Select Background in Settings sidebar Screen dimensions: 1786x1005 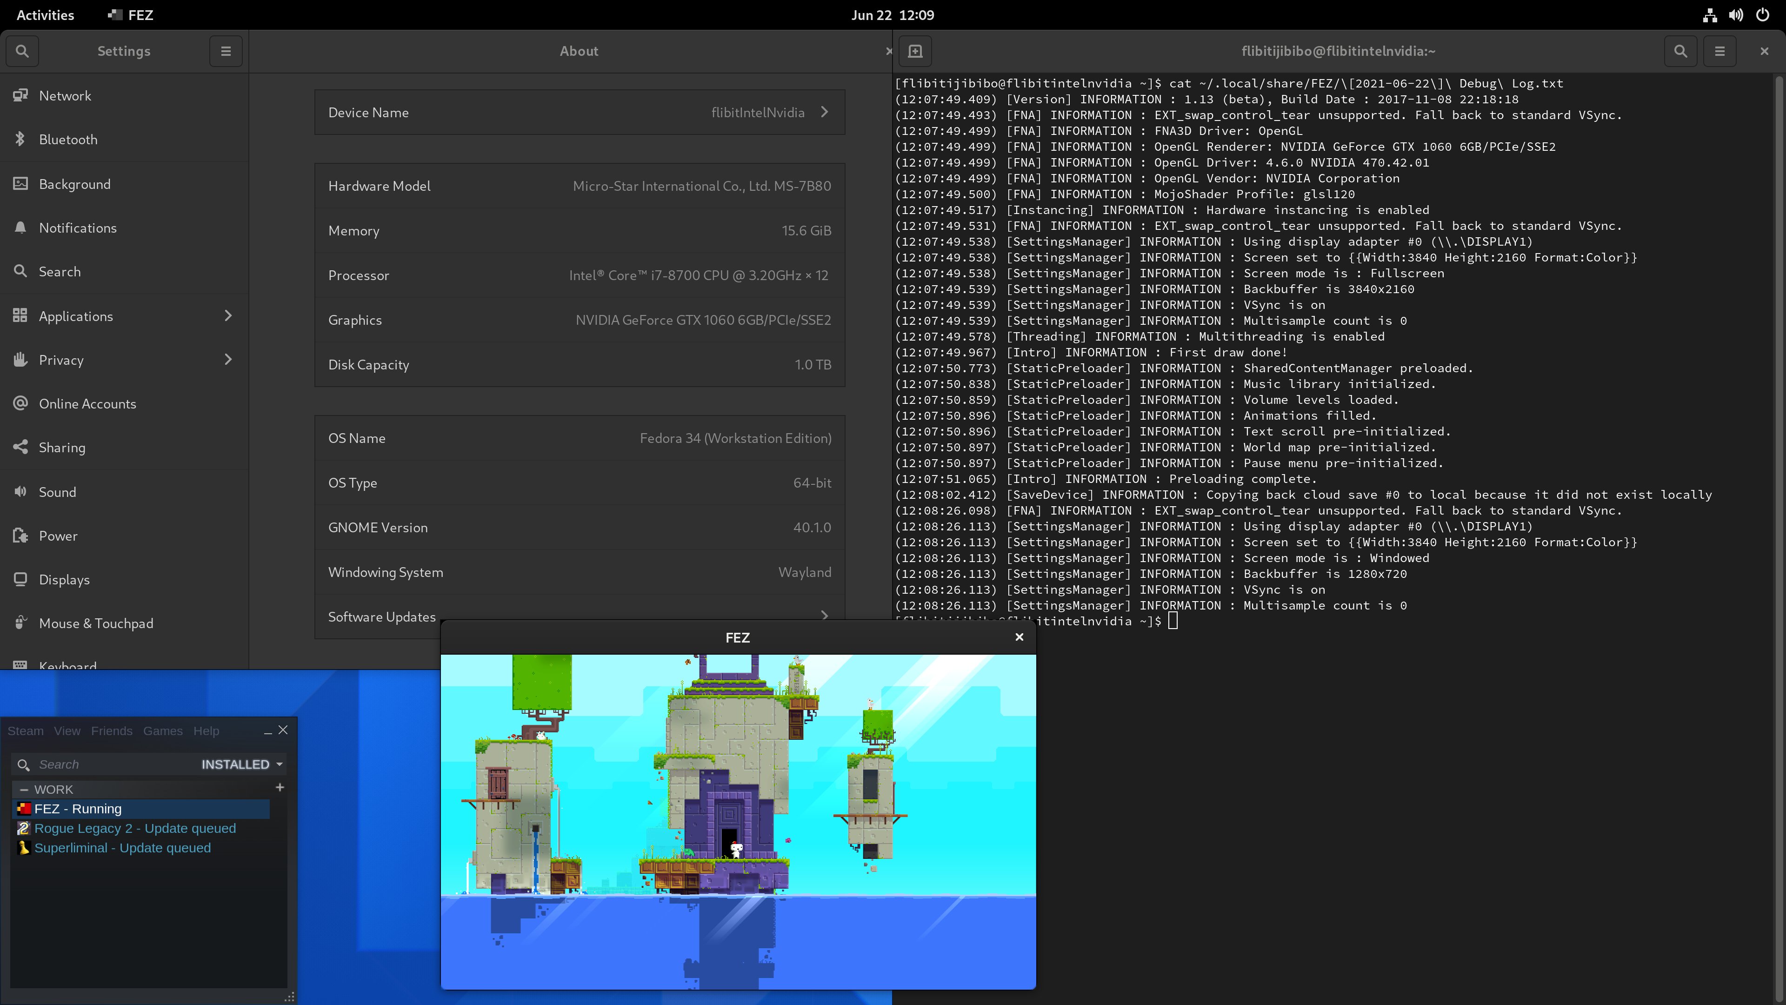(x=124, y=184)
